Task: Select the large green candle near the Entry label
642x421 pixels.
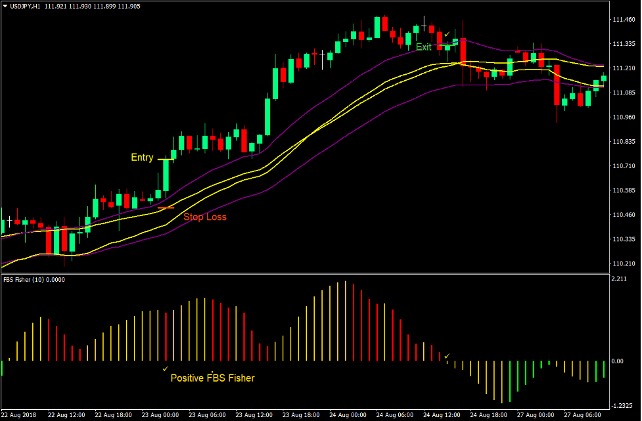Action: (166, 177)
